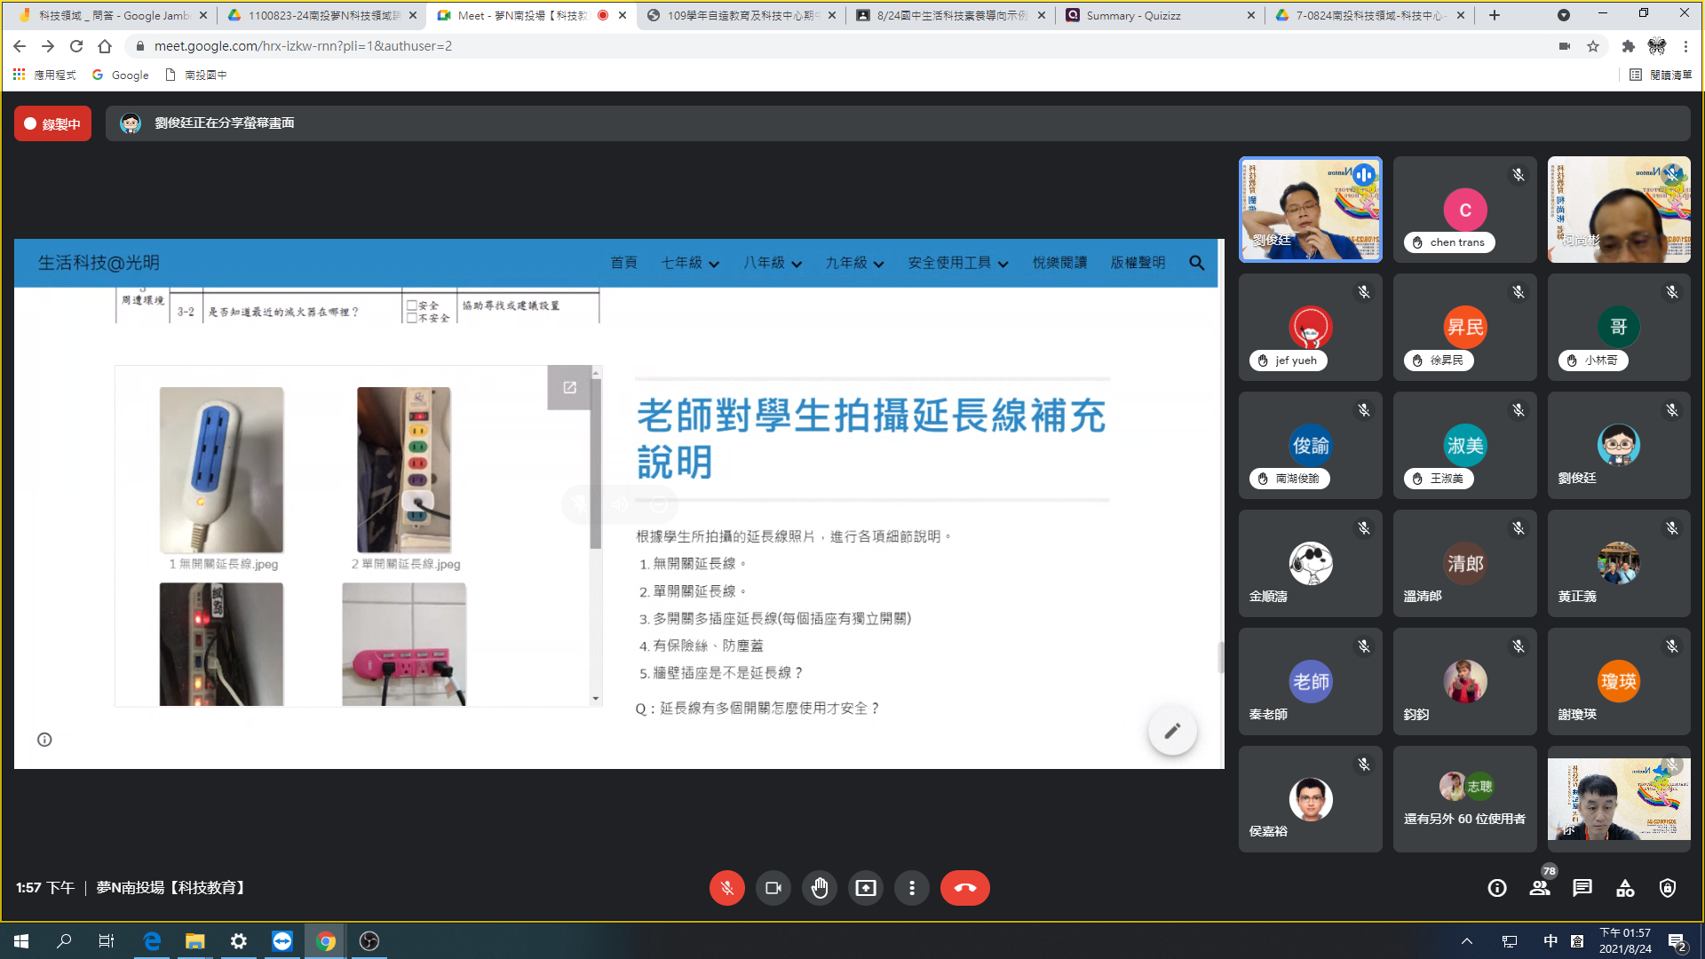Click the red leave call button
Viewport: 1705px width, 959px height.
coord(964,888)
